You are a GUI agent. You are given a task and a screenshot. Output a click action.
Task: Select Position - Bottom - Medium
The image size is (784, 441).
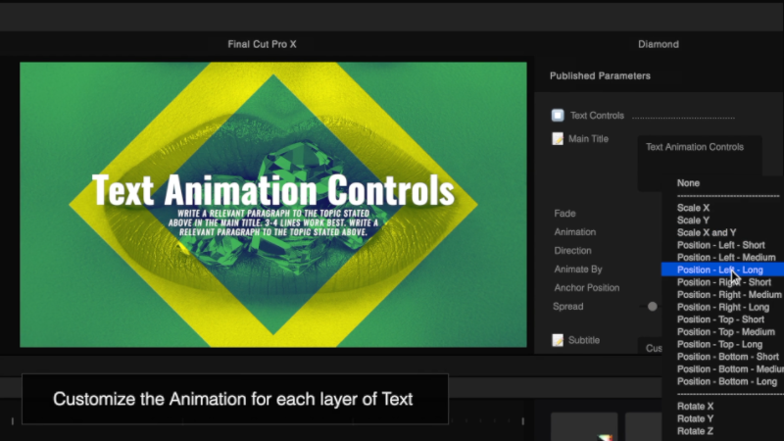pos(730,369)
